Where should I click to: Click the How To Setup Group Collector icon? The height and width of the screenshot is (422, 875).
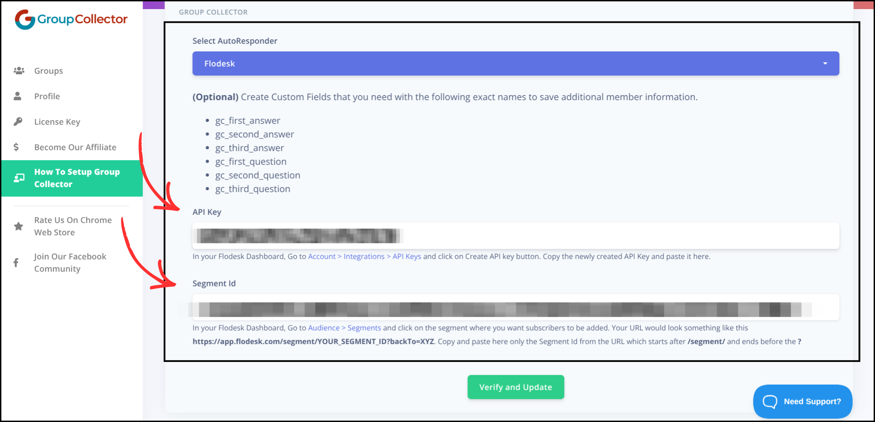pos(19,178)
